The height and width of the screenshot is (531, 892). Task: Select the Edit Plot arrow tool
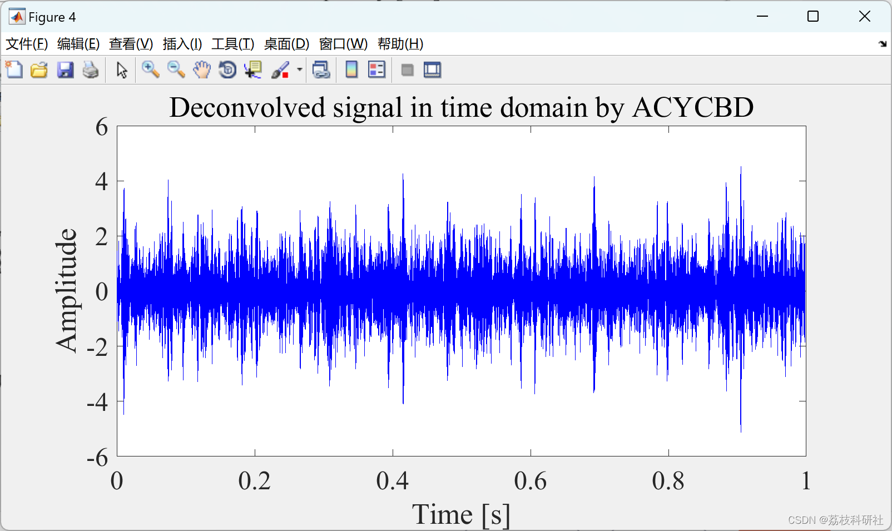click(x=122, y=70)
